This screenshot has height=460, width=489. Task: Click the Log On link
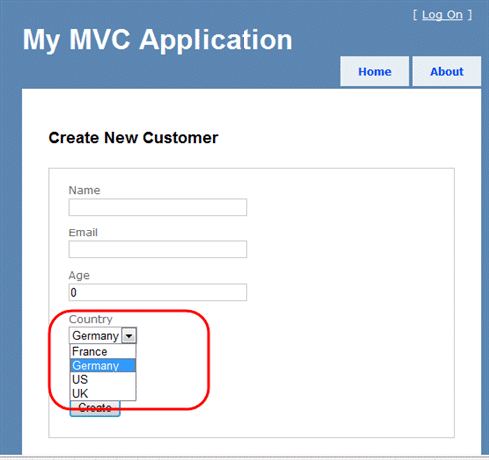click(x=442, y=15)
